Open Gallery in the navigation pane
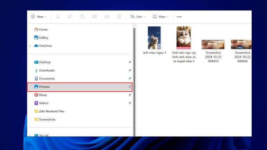267x150 pixels. coord(44,38)
